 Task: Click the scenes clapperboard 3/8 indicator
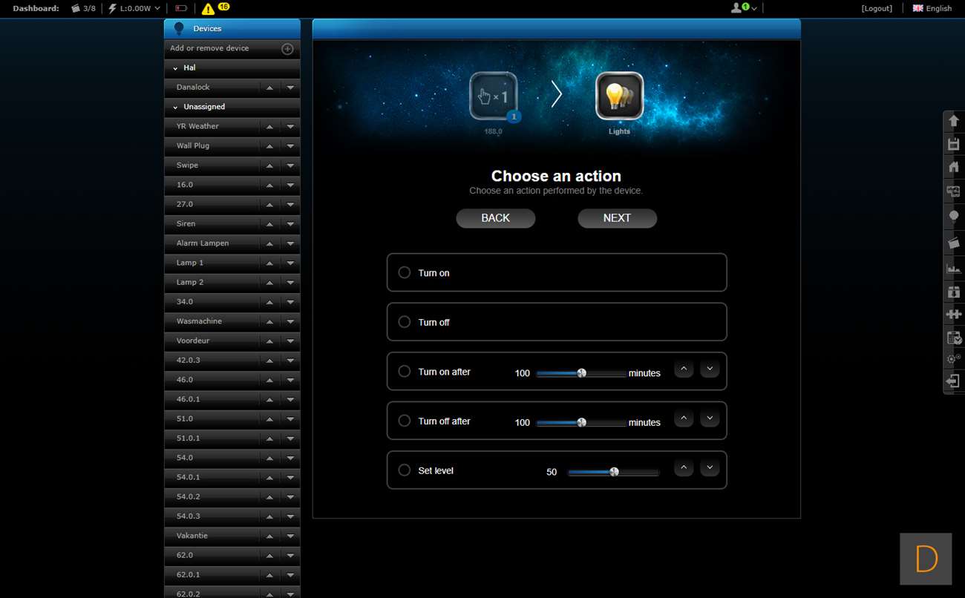tap(83, 8)
